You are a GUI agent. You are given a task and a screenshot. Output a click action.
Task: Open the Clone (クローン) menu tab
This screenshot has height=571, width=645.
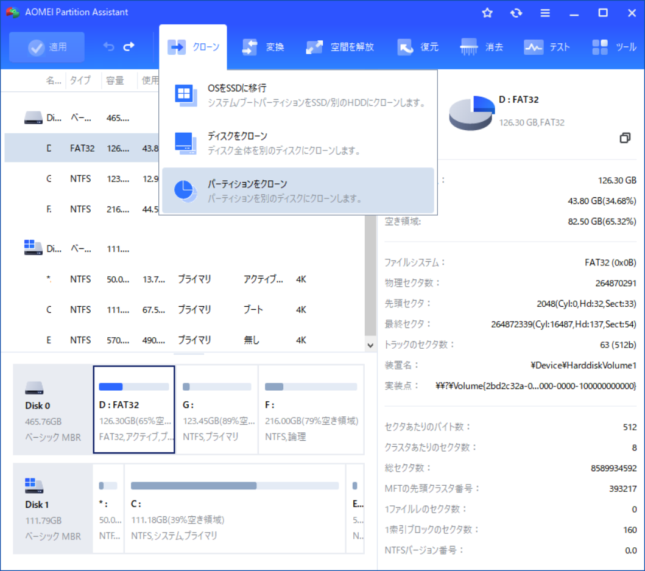click(193, 47)
